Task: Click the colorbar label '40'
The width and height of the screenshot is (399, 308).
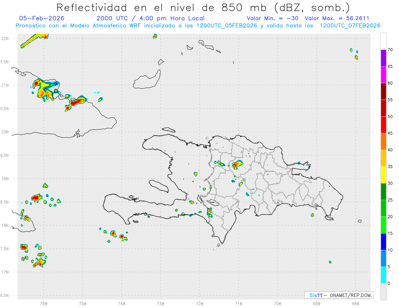Action: pyautogui.click(x=390, y=150)
